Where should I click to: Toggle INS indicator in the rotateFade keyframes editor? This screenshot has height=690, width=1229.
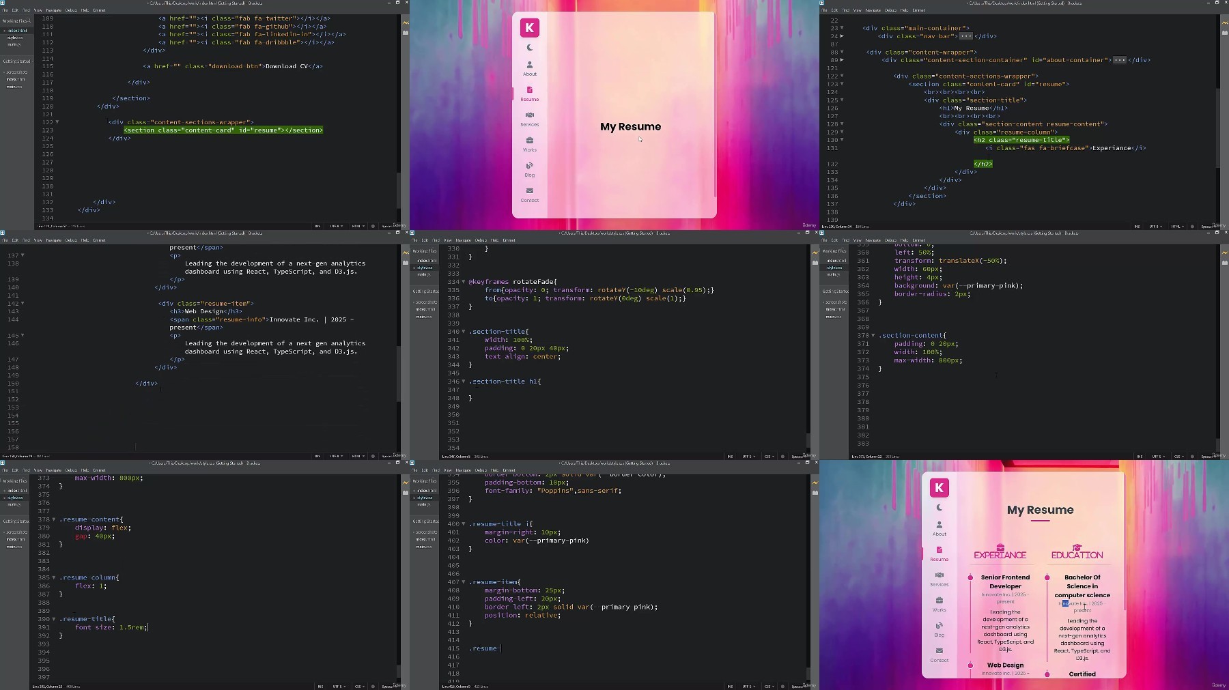[730, 456]
